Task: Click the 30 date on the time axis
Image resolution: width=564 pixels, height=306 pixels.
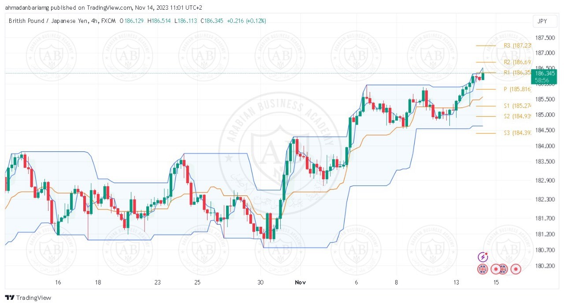Action: (260, 282)
